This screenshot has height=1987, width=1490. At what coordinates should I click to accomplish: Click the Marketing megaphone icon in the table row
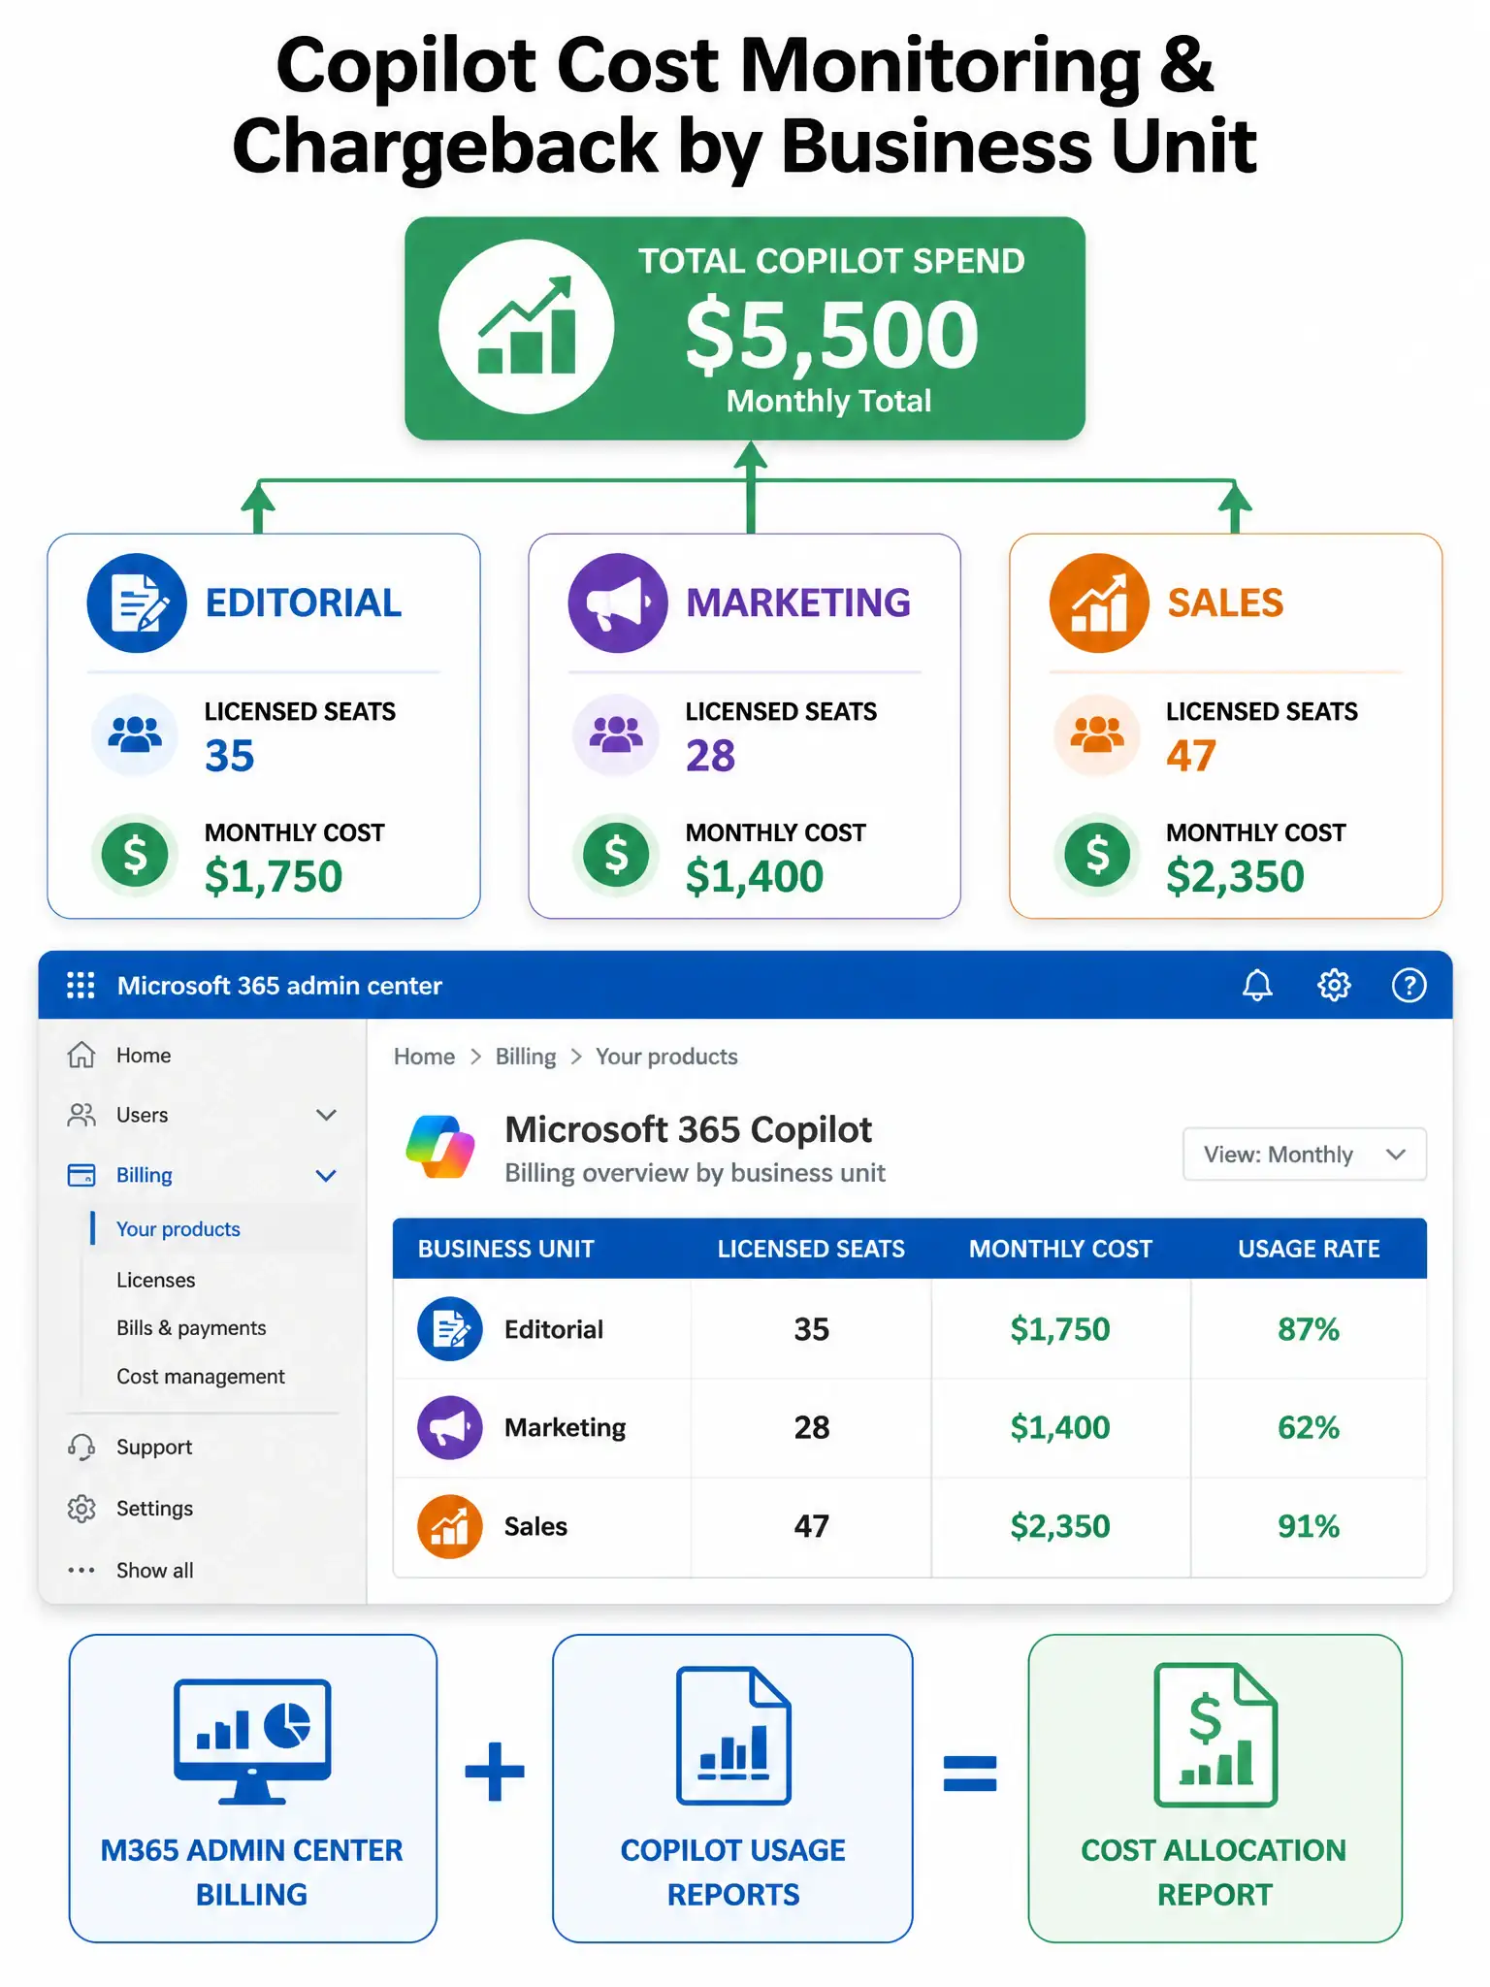(450, 1428)
